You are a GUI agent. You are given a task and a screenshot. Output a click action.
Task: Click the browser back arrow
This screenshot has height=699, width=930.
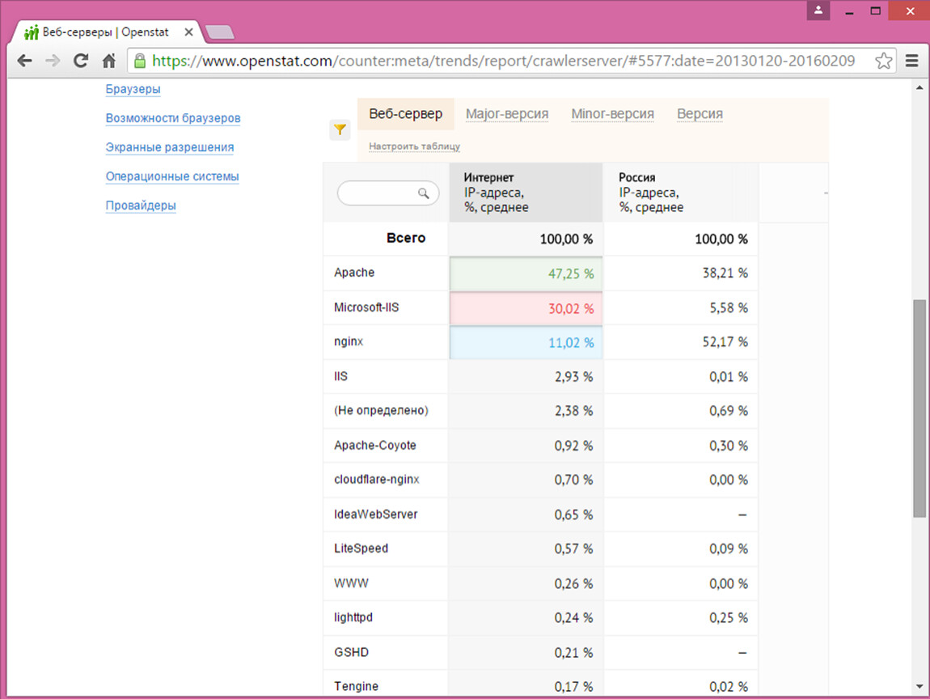tap(25, 61)
